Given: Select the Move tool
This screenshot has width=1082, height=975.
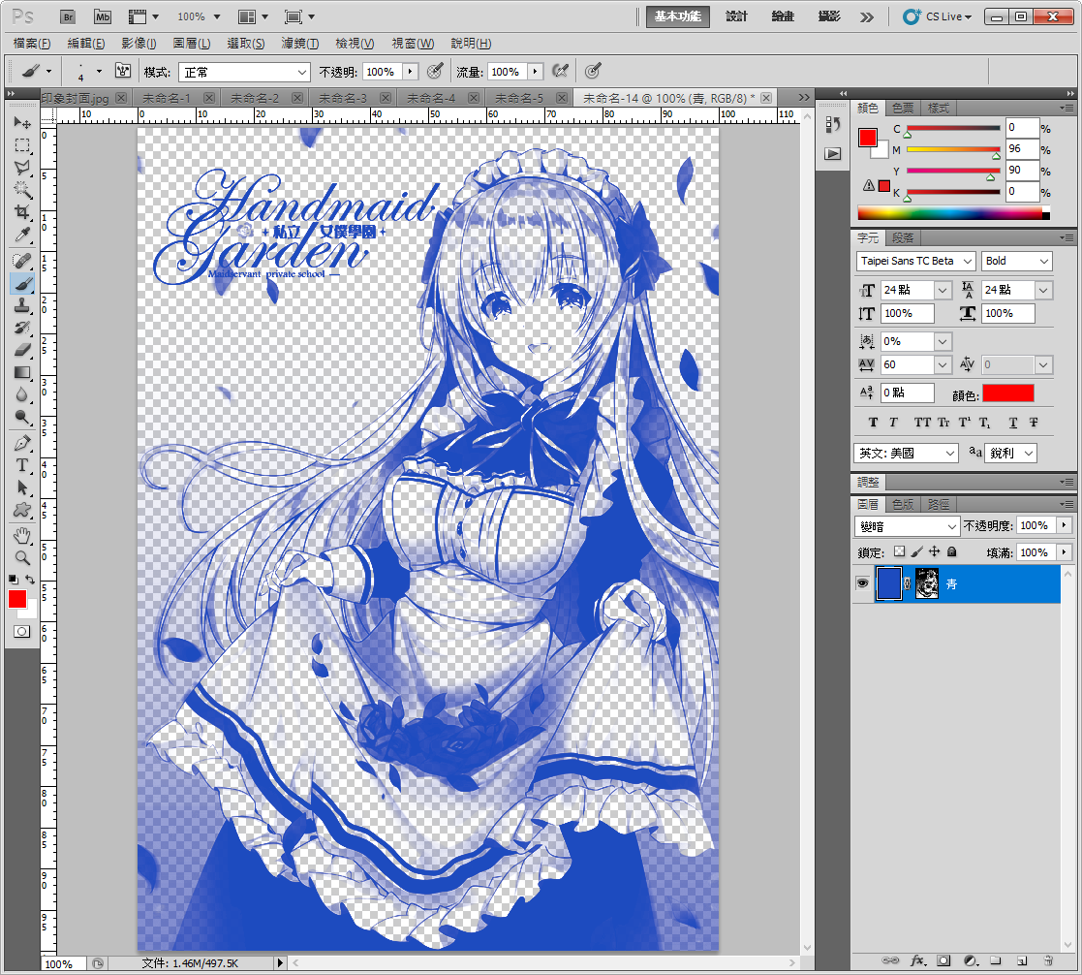Looking at the screenshot, I should click(22, 123).
